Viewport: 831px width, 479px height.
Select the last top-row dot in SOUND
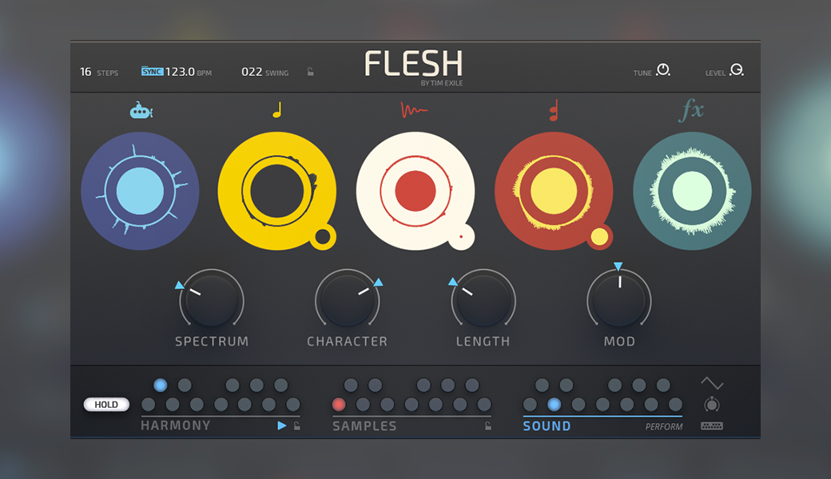(663, 385)
